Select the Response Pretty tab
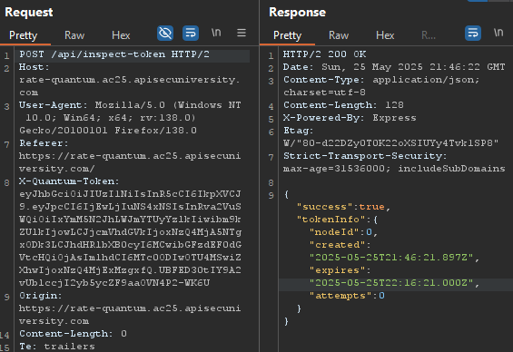513x352 pixels. [287, 35]
